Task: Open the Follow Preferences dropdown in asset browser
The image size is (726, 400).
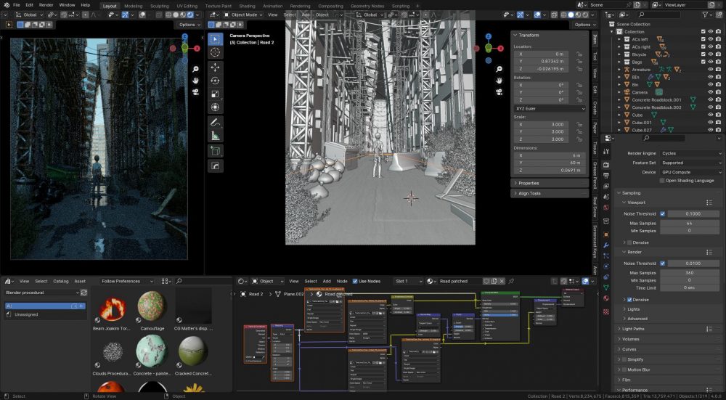Action: (127, 281)
